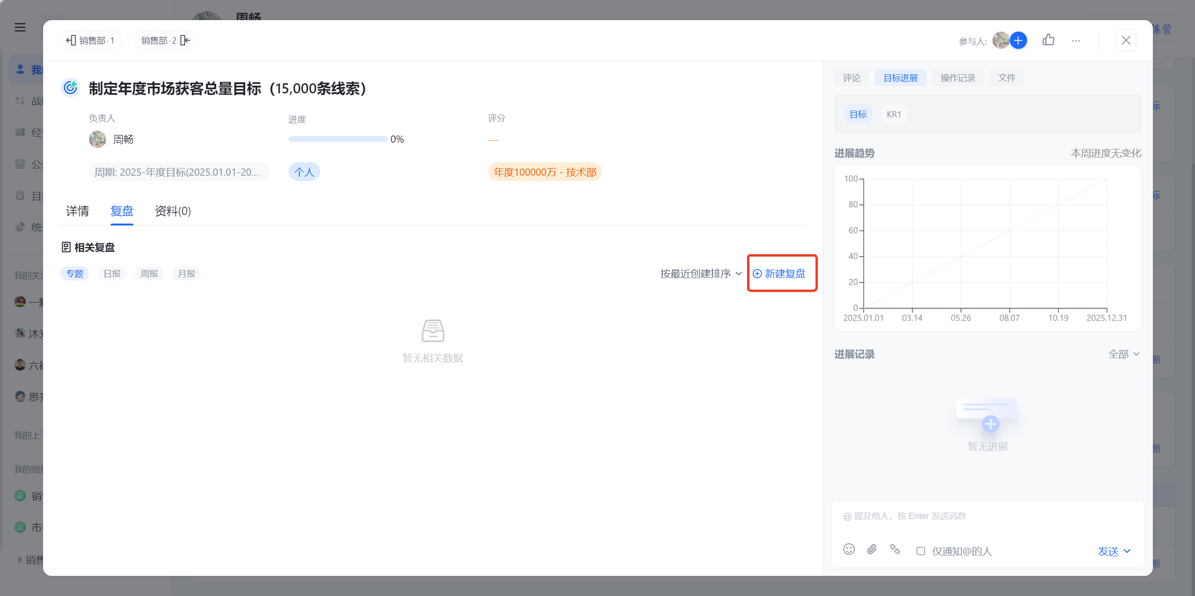
Task: Open the 周期 2025-年度目标 period tag
Action: (x=179, y=172)
